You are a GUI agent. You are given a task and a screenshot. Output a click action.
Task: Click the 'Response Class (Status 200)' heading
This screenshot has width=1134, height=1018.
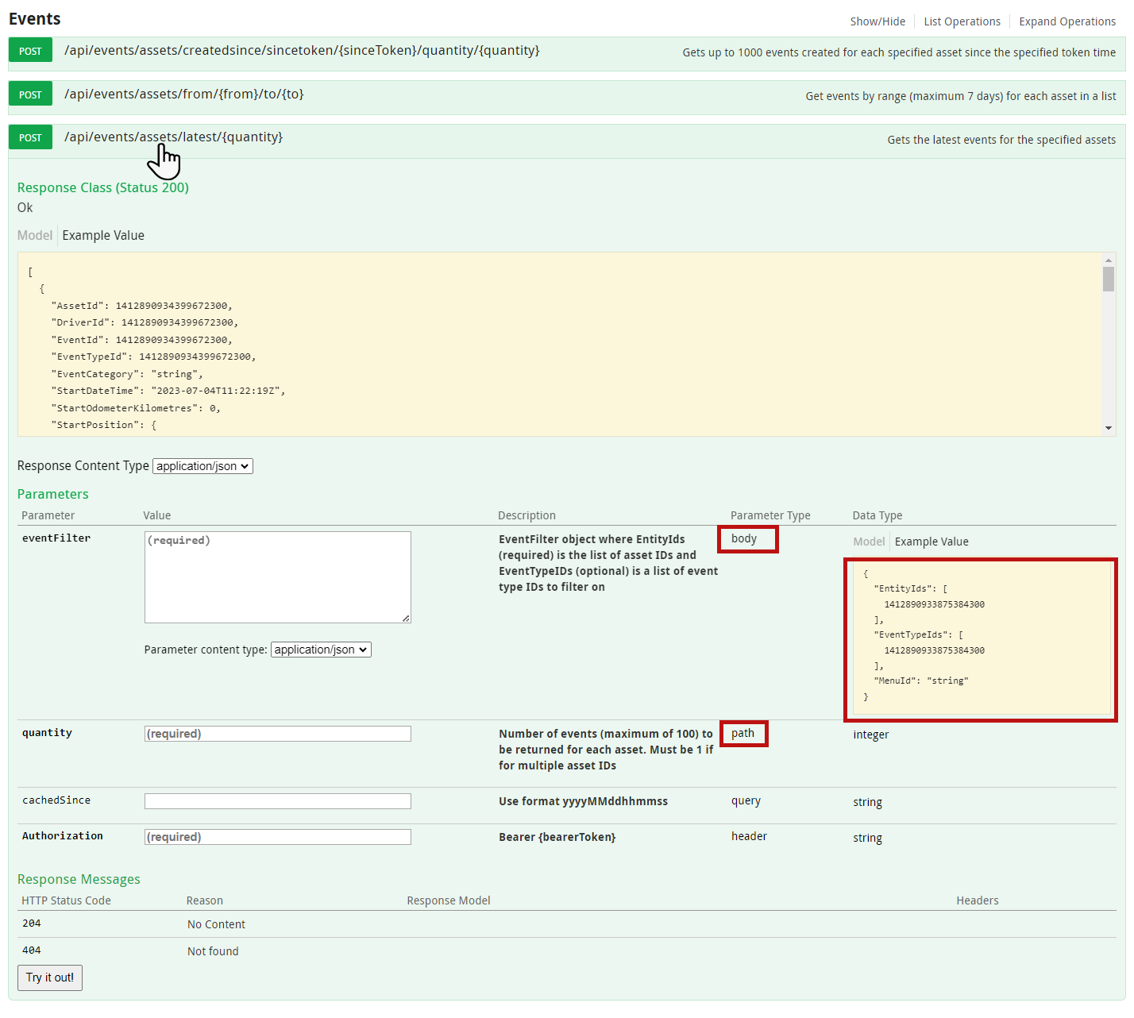point(103,187)
